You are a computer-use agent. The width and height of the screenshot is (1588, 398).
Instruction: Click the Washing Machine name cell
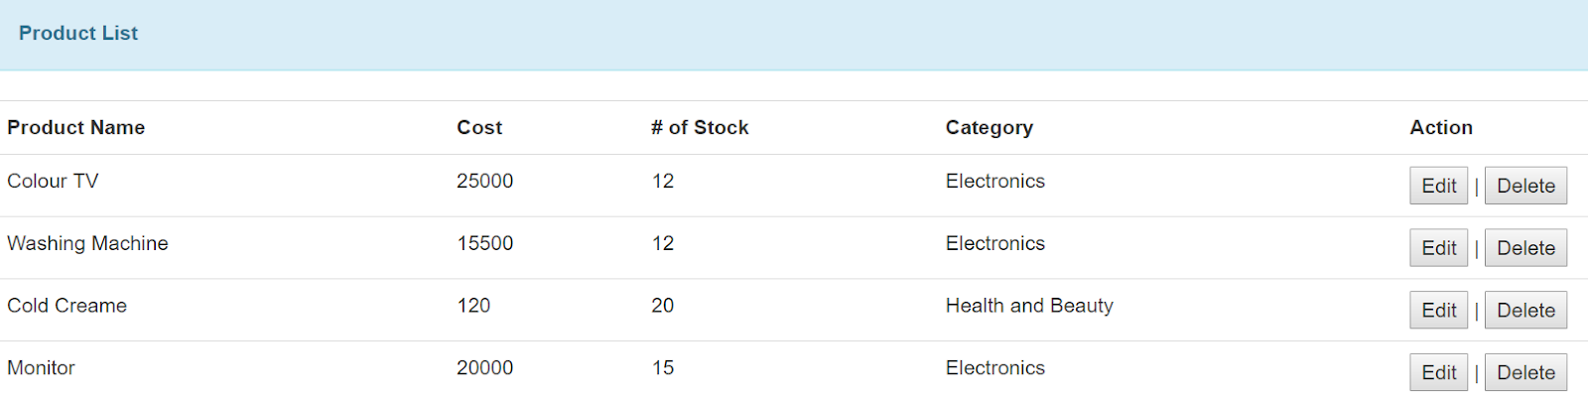87,243
